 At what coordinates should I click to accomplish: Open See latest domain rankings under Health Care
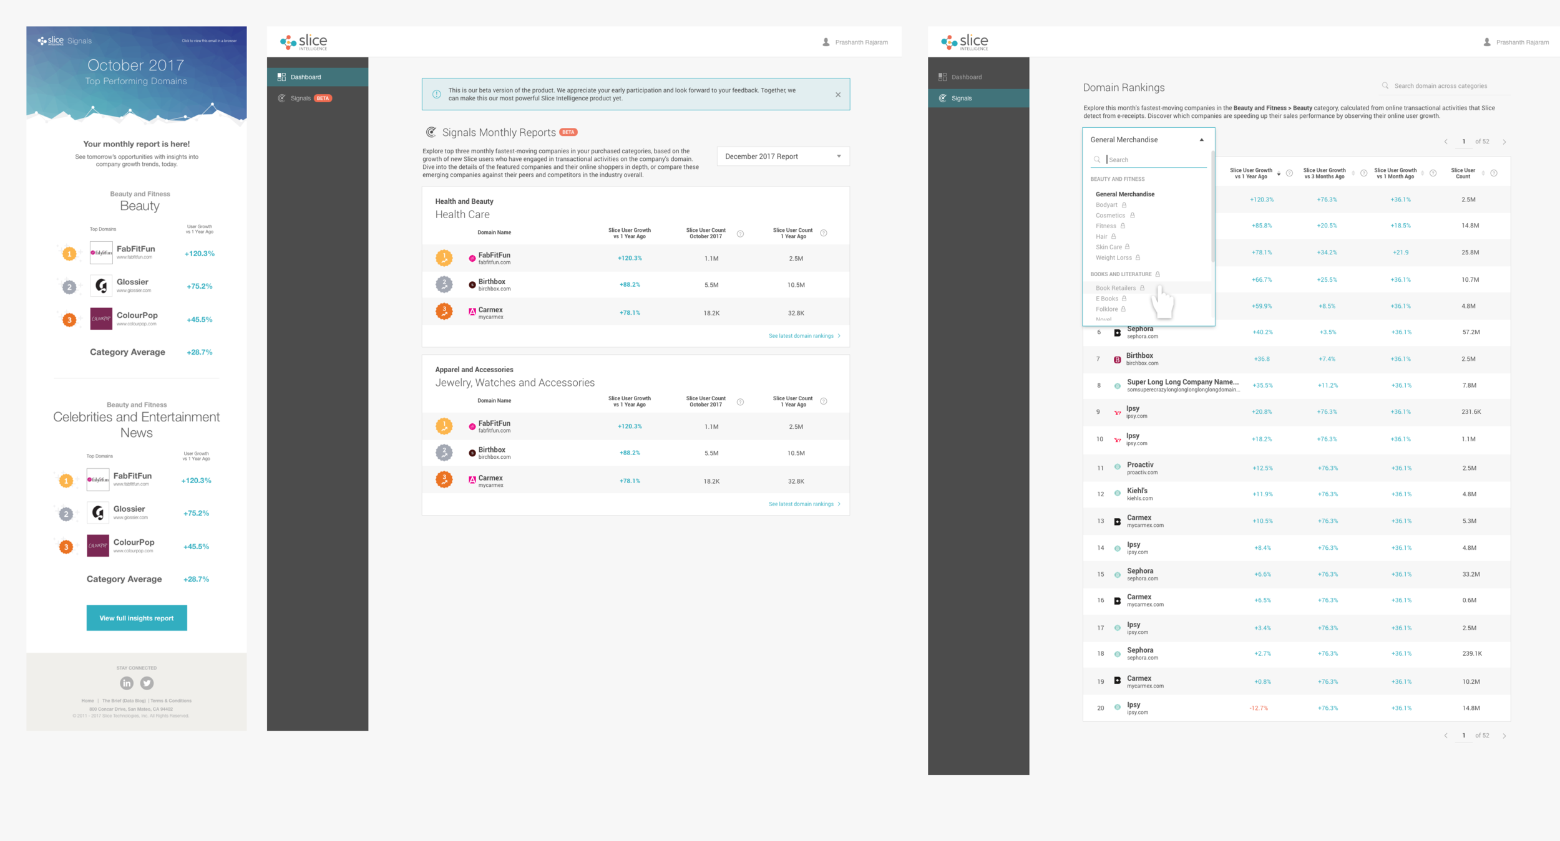804,336
